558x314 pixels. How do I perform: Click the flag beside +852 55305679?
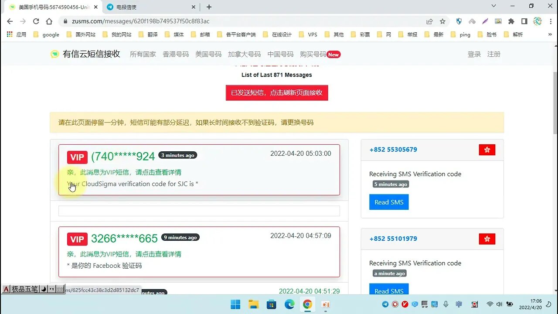pyautogui.click(x=487, y=150)
